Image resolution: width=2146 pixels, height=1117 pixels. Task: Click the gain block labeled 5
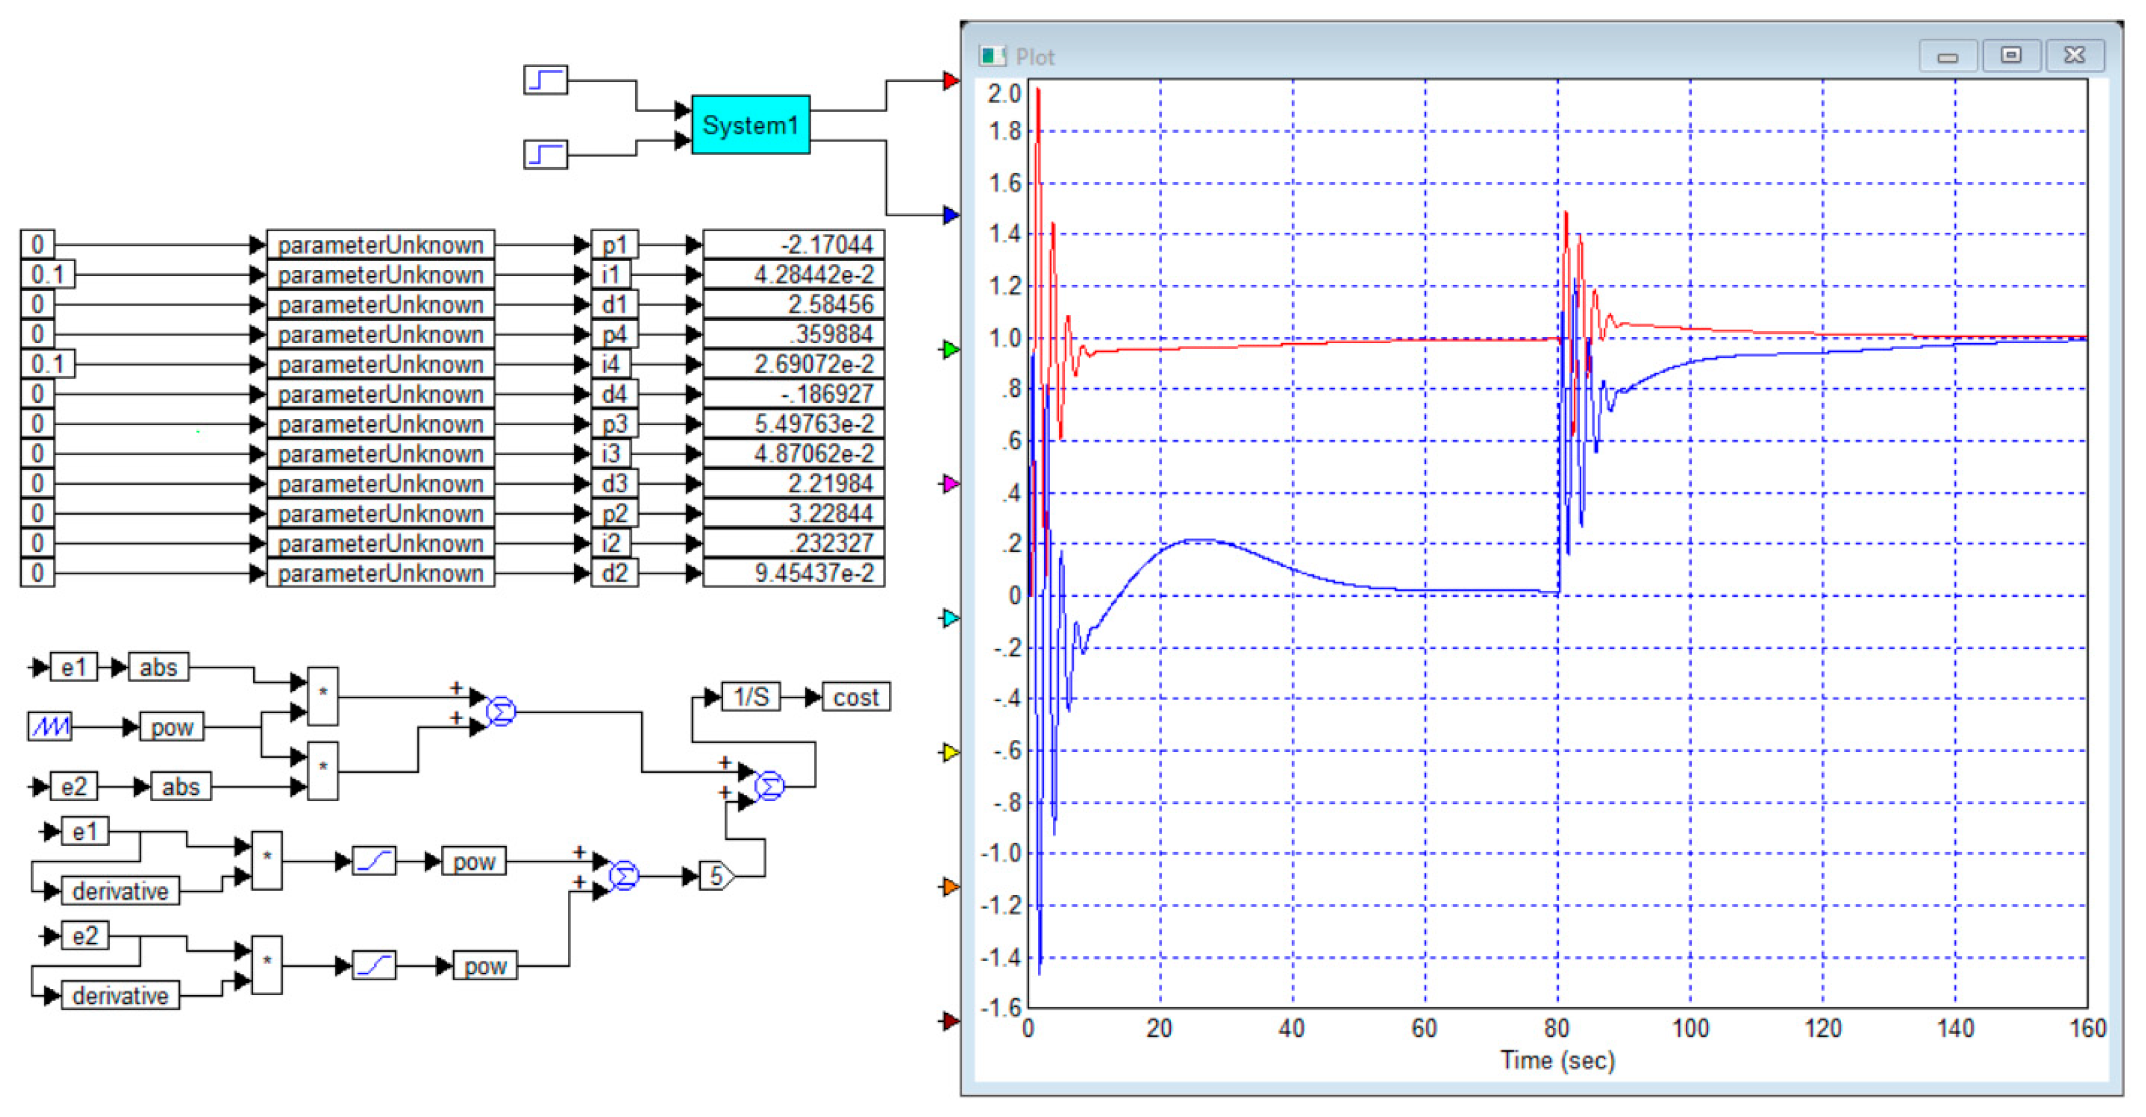click(716, 876)
